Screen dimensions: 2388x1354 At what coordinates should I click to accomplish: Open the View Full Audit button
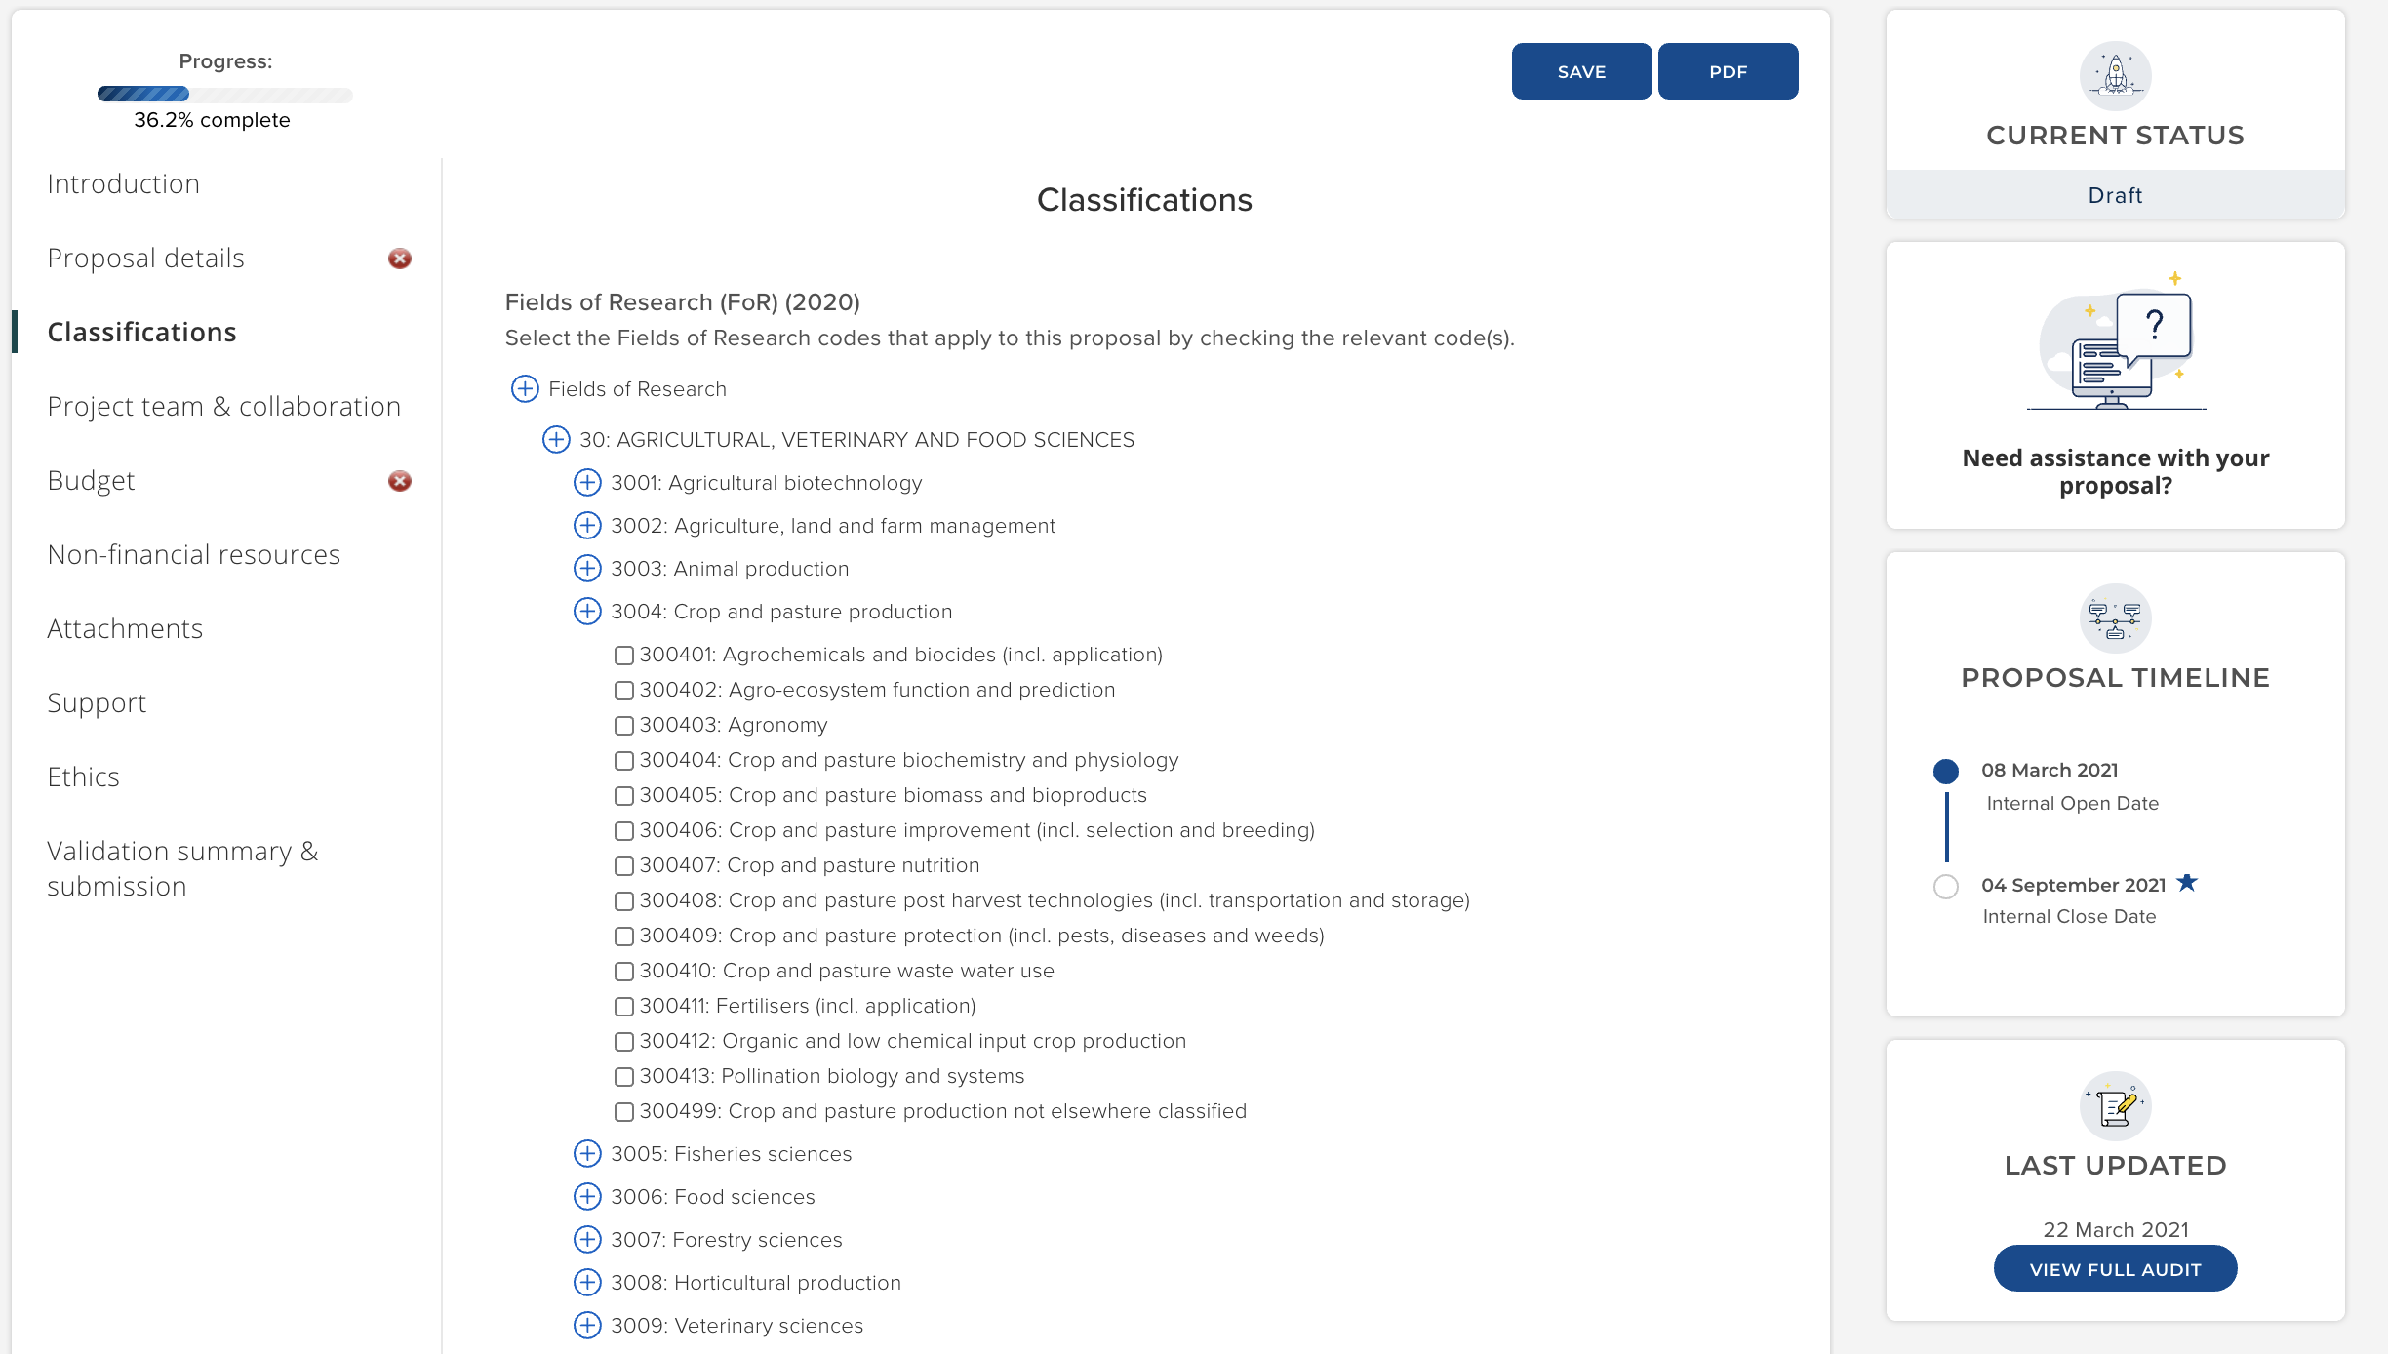coord(2115,1269)
